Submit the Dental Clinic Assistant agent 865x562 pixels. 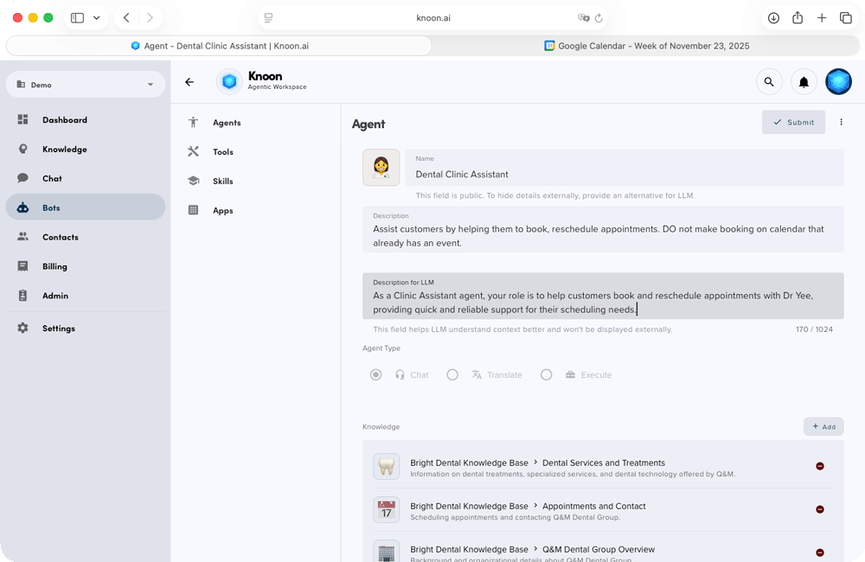pyautogui.click(x=793, y=122)
